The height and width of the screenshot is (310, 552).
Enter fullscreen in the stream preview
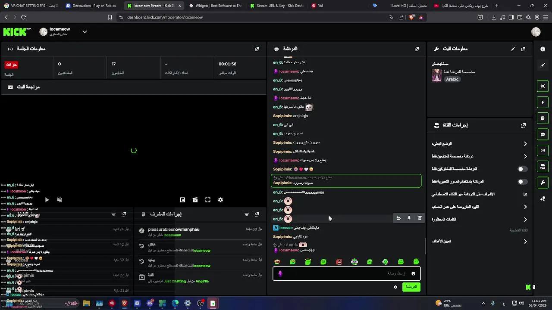point(208,200)
